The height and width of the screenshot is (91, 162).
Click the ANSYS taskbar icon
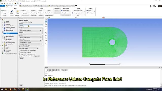(x=23, y=89)
